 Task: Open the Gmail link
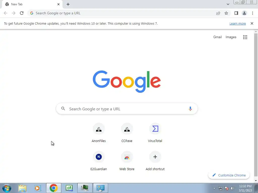click(217, 37)
